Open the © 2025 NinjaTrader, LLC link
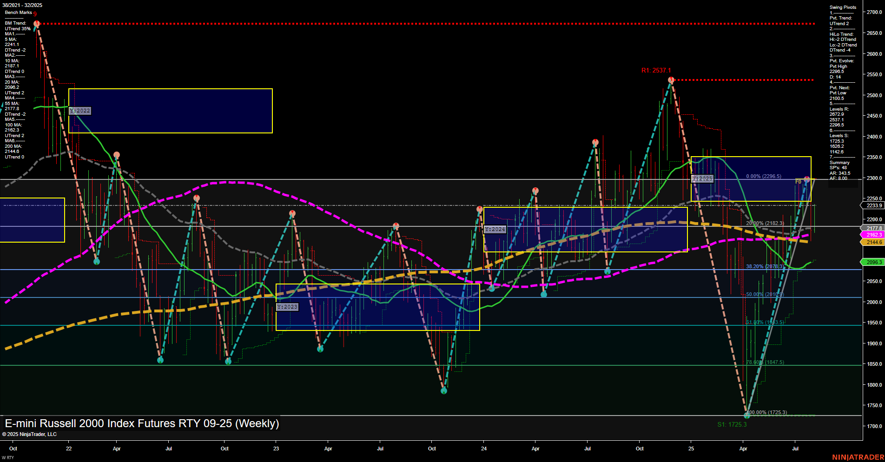This screenshot has width=885, height=462. pos(30,434)
